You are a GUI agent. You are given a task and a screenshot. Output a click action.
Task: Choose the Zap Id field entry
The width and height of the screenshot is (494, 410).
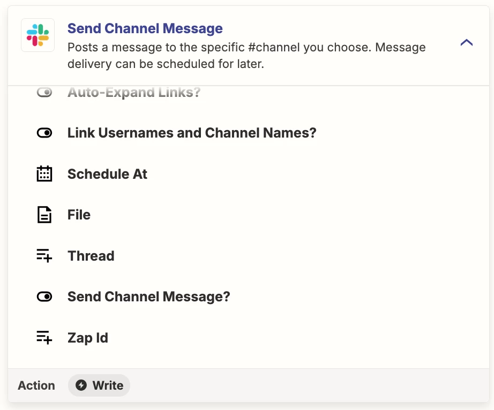(x=88, y=338)
